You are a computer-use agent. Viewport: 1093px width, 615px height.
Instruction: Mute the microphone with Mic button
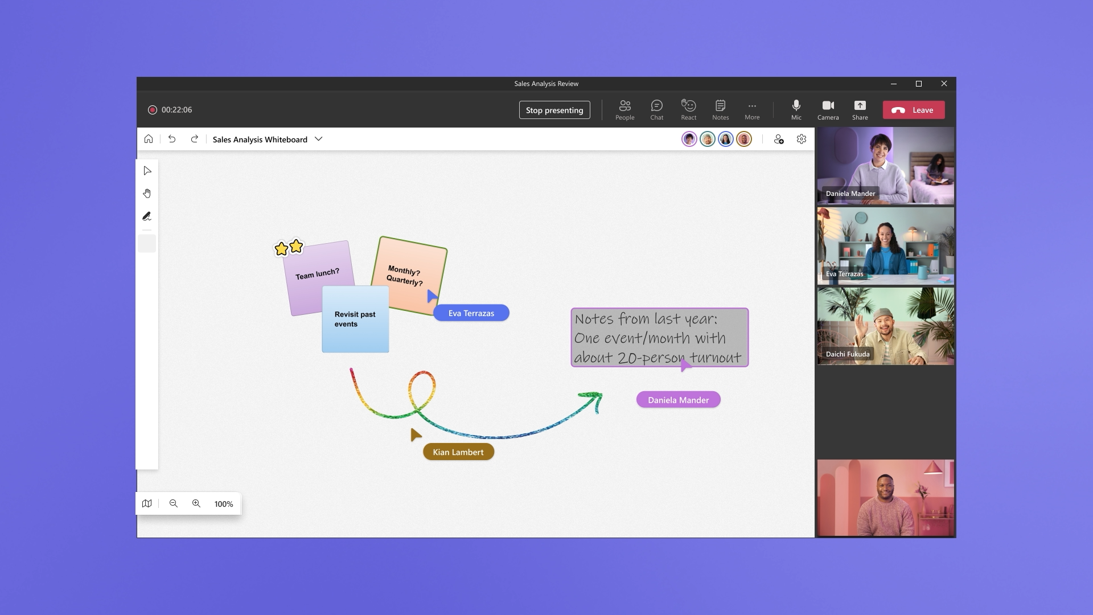tap(796, 110)
